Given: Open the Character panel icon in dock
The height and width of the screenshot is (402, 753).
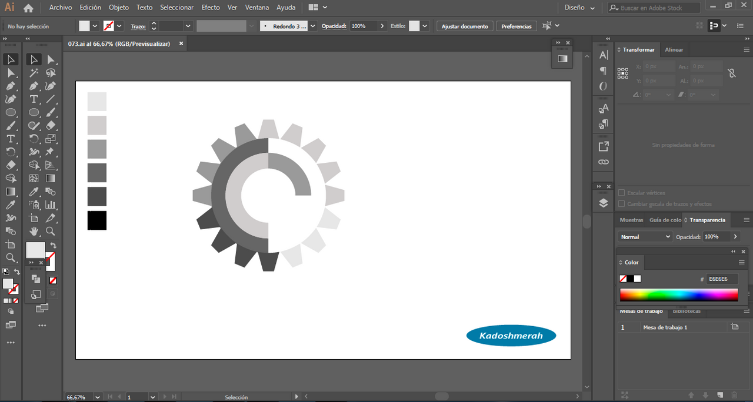Looking at the screenshot, I should pyautogui.click(x=603, y=55).
